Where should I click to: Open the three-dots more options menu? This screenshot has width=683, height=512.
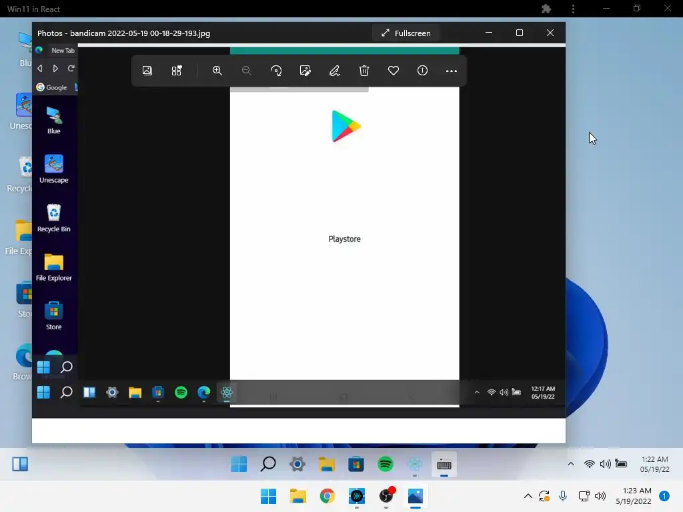[x=452, y=71]
